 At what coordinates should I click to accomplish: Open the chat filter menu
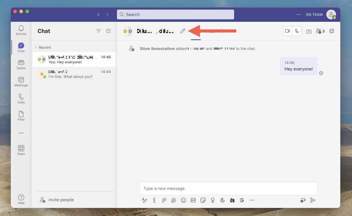click(99, 31)
